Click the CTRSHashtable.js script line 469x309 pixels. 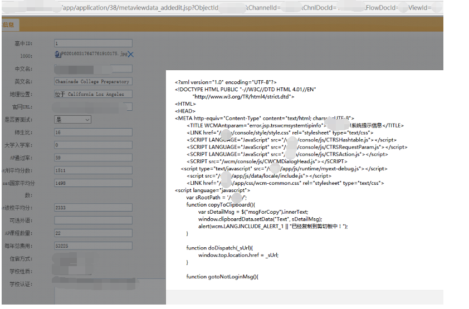tap(292, 140)
